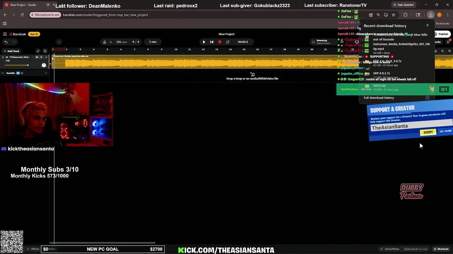Image resolution: width=453 pixels, height=254 pixels.
Task: Add a new track
Action: pos(11,51)
